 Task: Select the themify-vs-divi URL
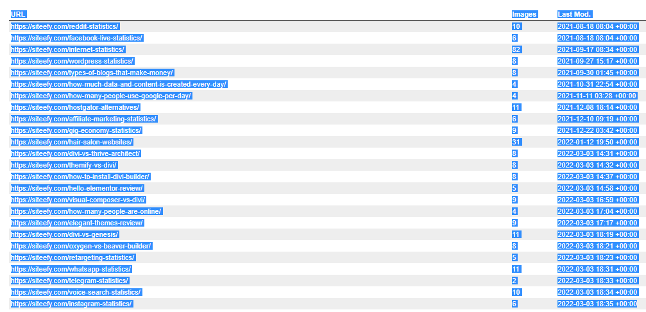(x=64, y=165)
